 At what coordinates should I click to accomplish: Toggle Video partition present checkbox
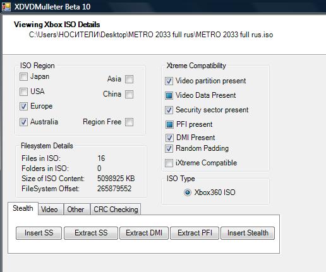coord(169,81)
